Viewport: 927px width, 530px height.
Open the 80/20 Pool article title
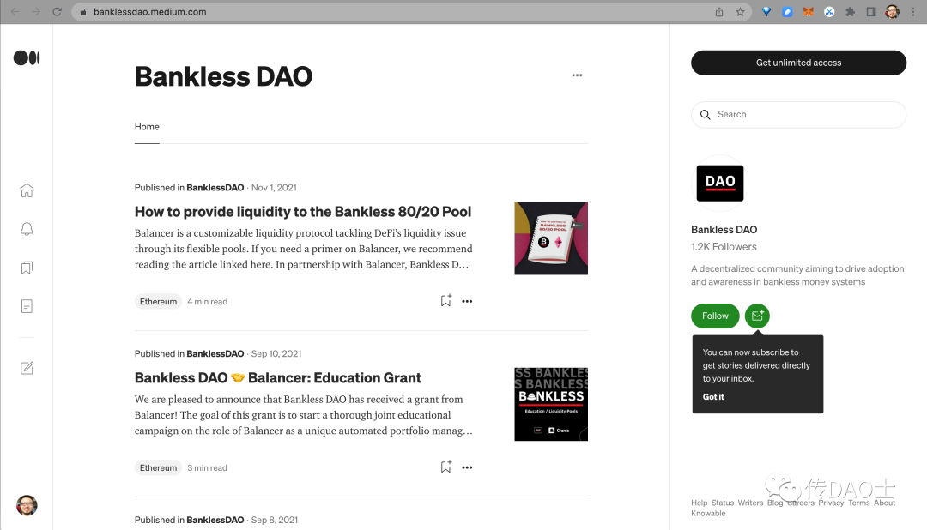click(303, 212)
